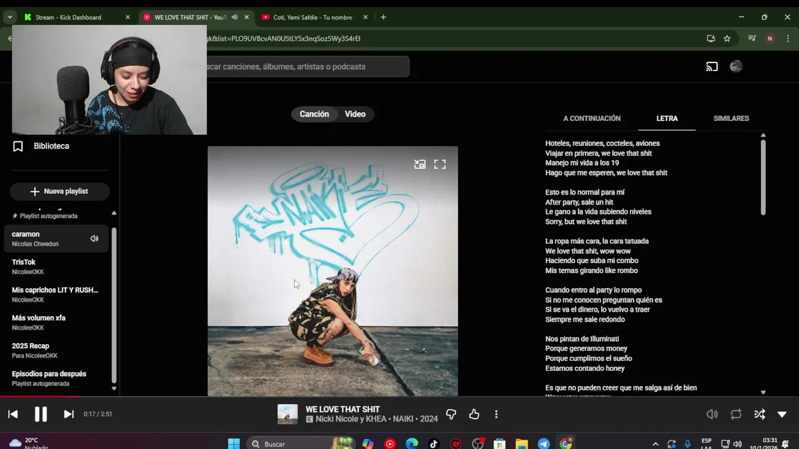Open Telegram from the taskbar
Viewport: 799px width, 449px height.
pyautogui.click(x=544, y=444)
